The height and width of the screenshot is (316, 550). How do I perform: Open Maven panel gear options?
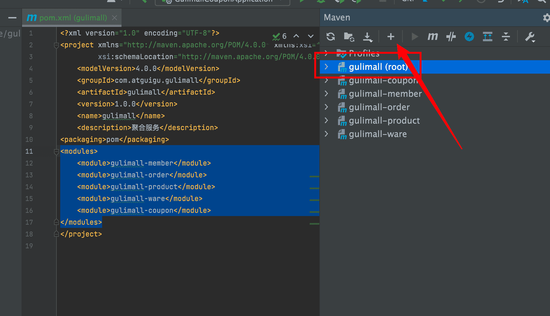click(x=546, y=18)
